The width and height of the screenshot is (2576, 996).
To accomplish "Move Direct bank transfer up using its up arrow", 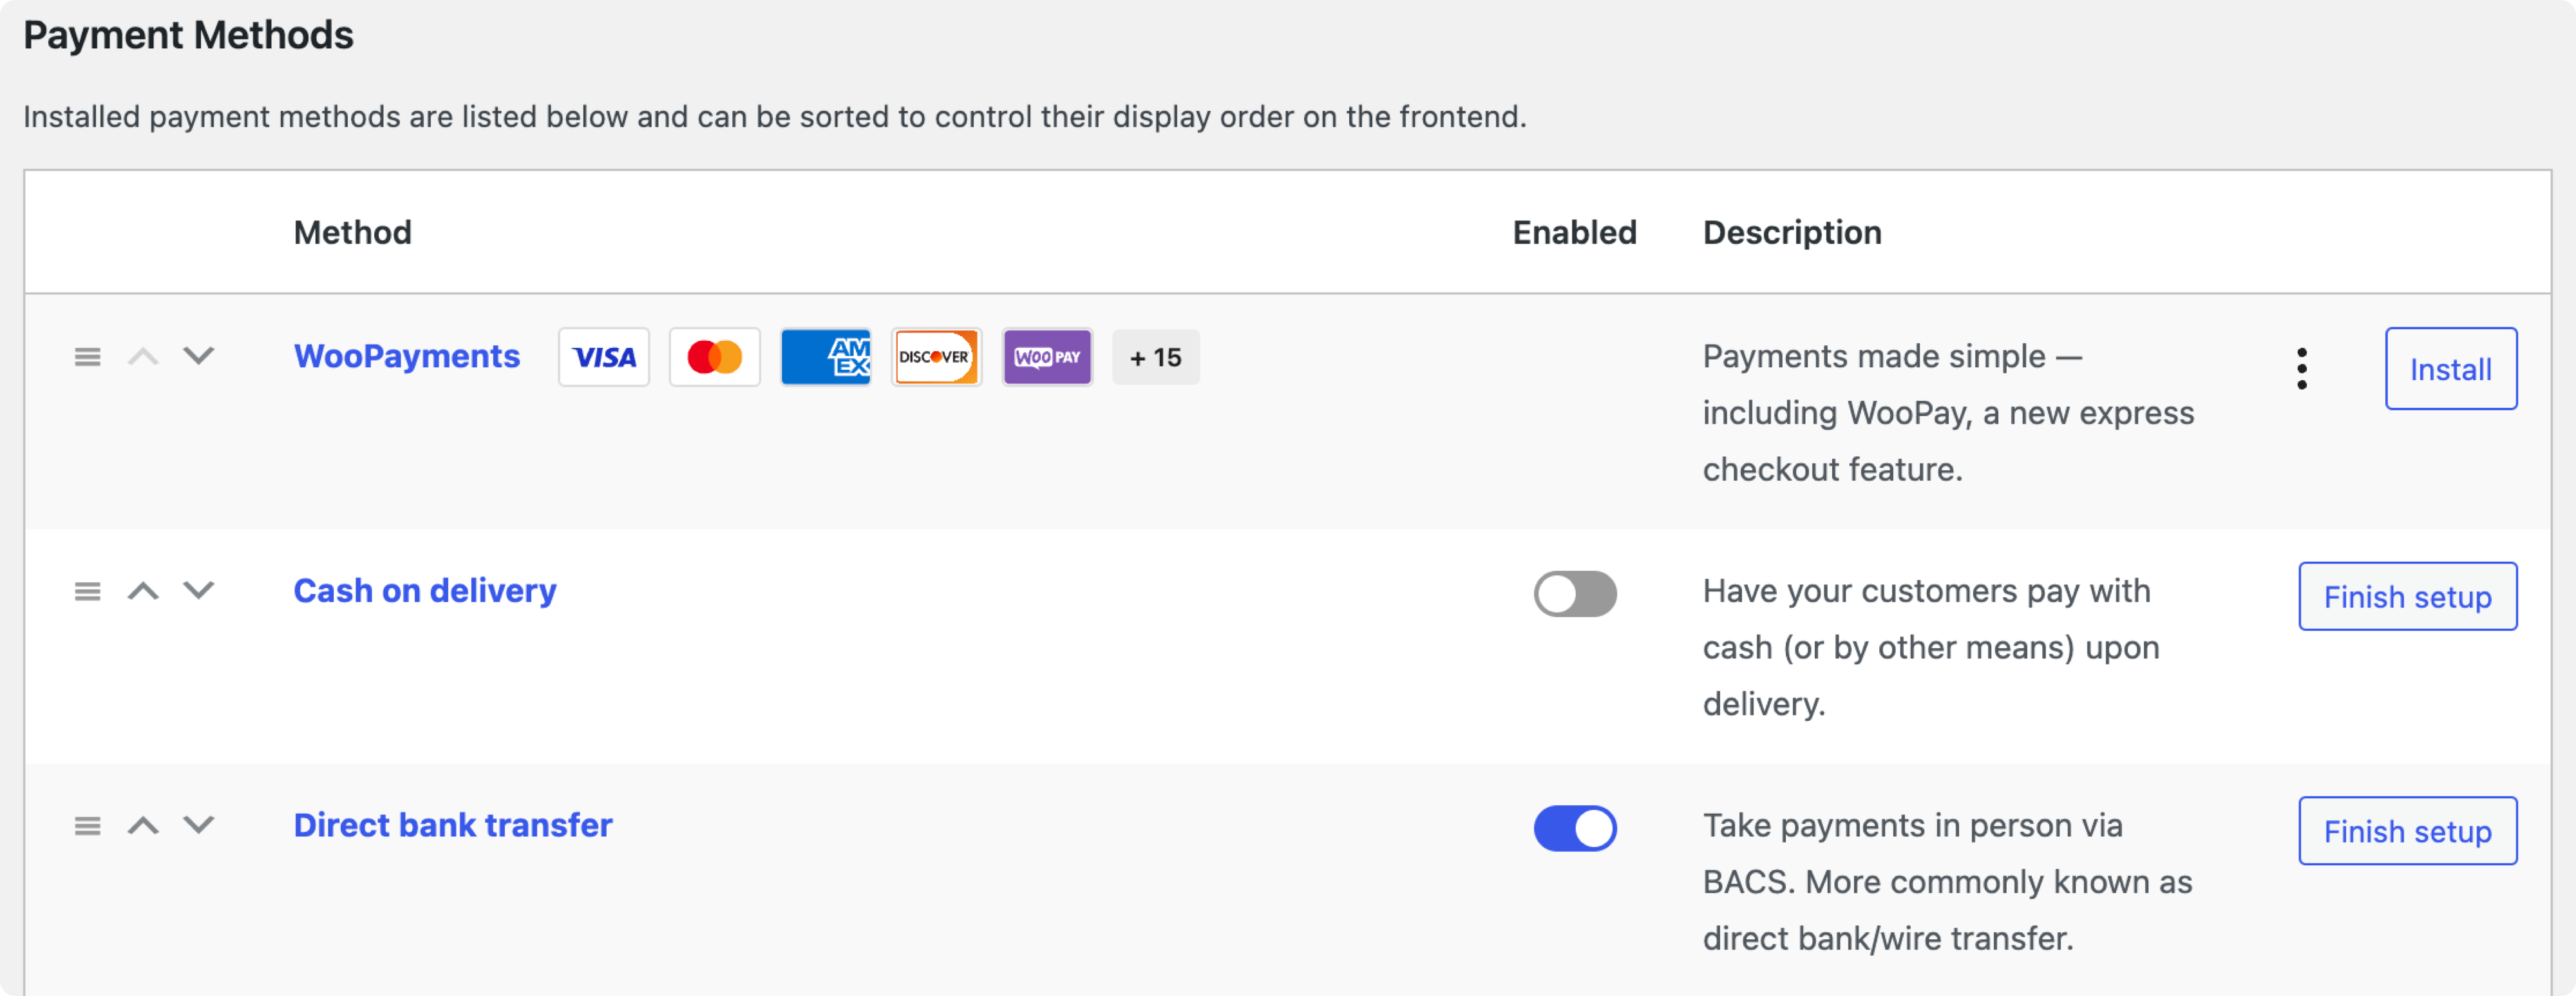I will [x=144, y=826].
